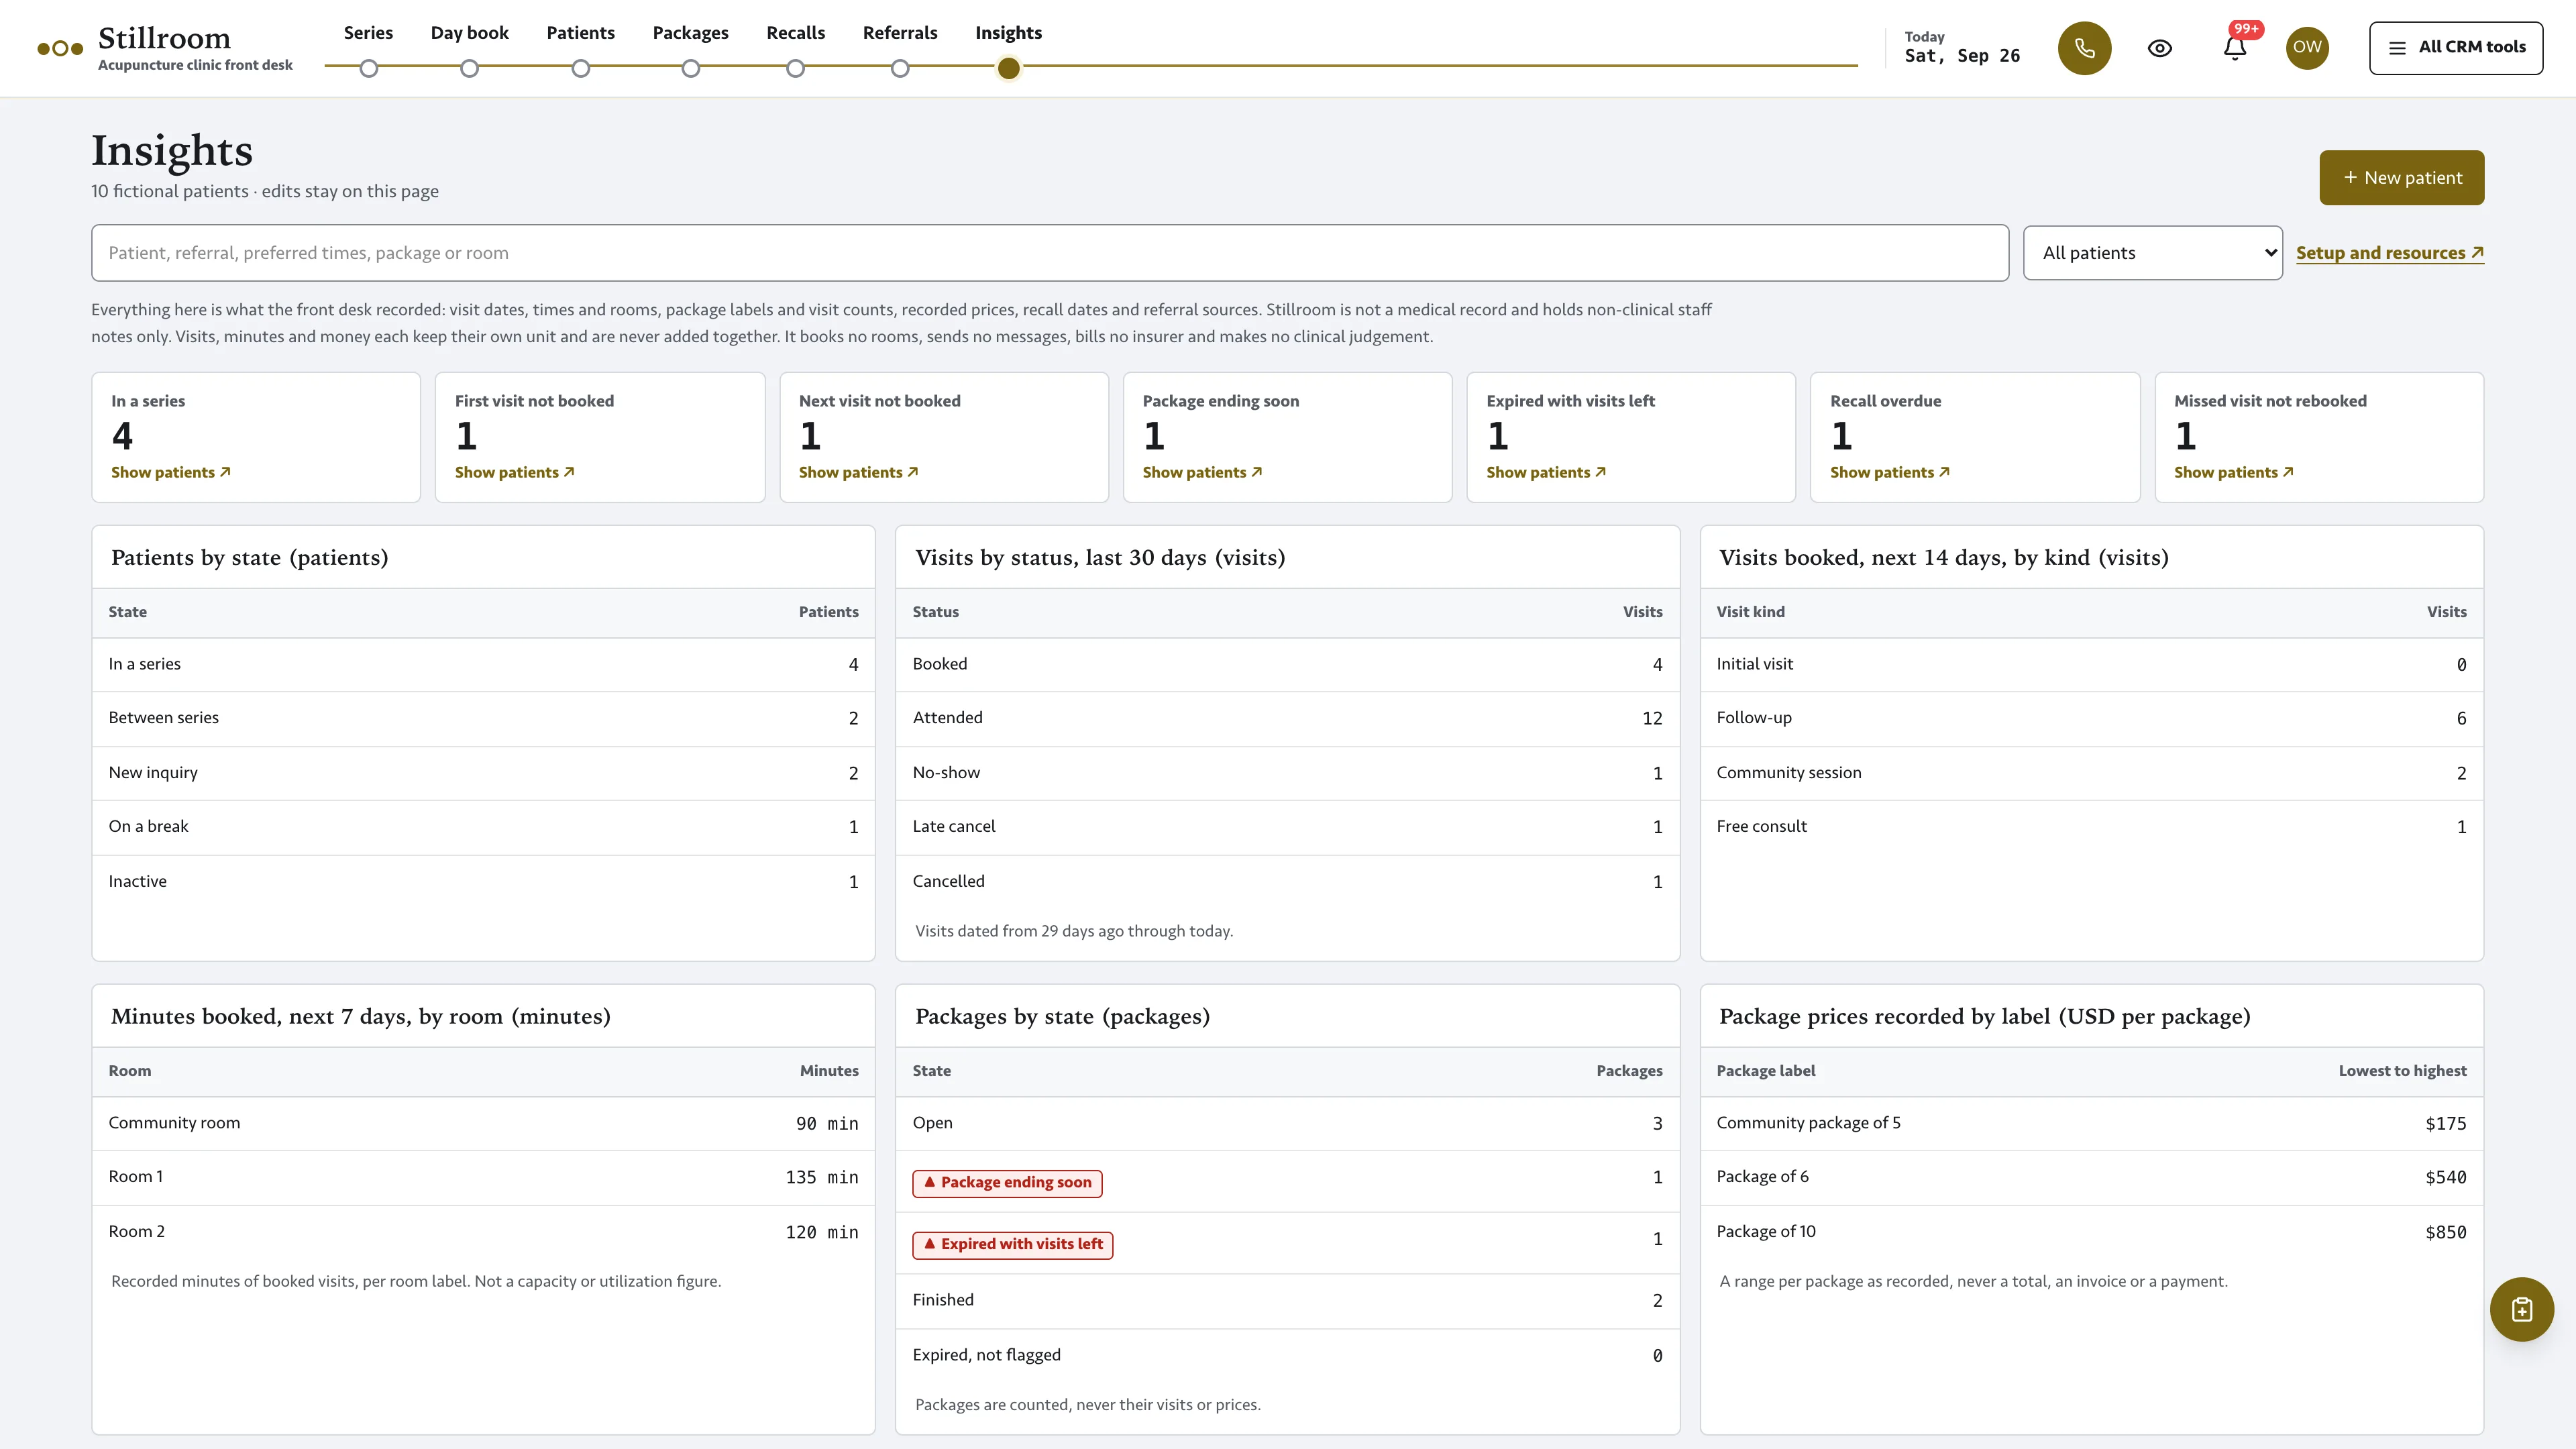Navigate to the Referrals tab
Image resolution: width=2576 pixels, height=1449 pixels.
click(900, 33)
